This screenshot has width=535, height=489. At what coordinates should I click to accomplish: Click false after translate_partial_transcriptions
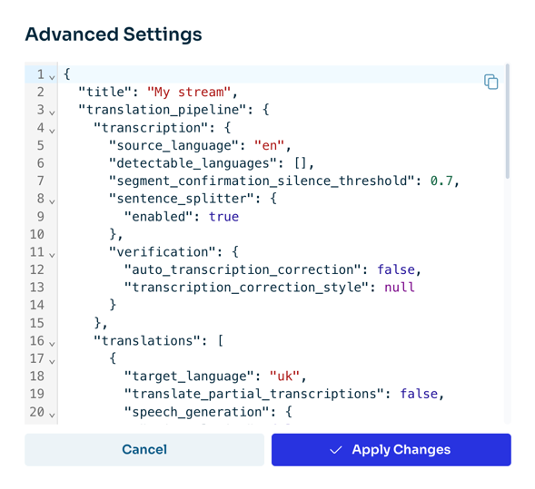coord(419,395)
